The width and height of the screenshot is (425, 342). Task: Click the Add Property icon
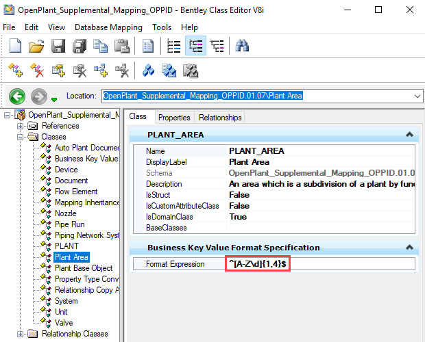[x=58, y=70]
